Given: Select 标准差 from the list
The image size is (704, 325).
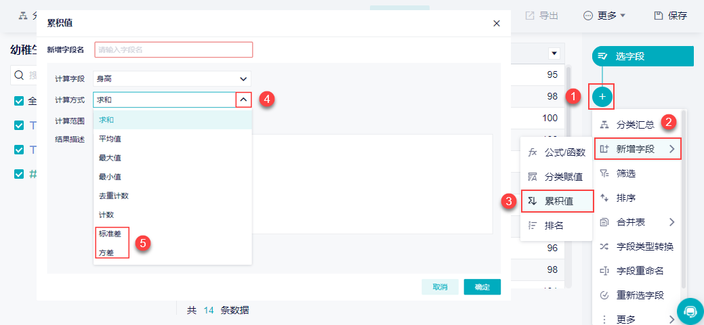Looking at the screenshot, I should 110,234.
